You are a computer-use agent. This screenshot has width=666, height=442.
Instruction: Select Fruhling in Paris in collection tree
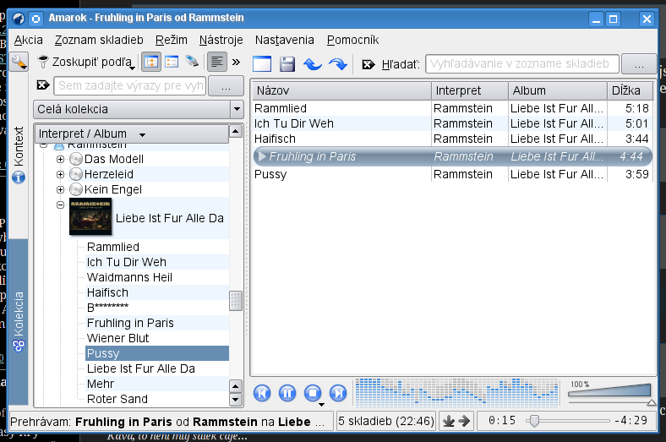pos(130,323)
